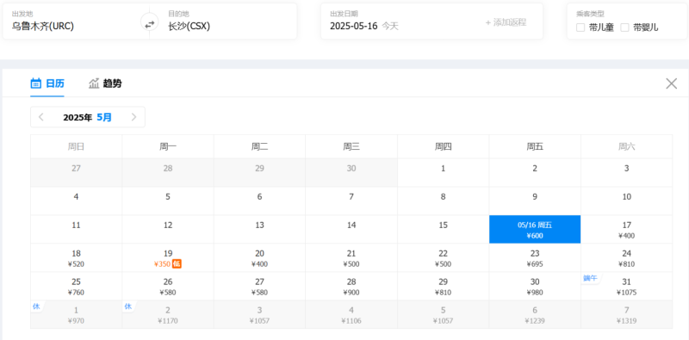Select May 17 priced ¥400

pos(627,230)
